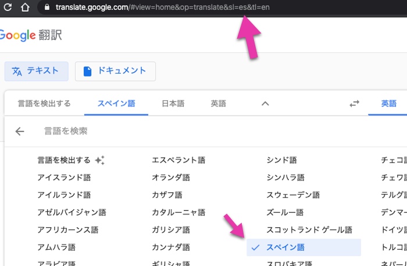This screenshot has height=266, width=407.
Task: Pick ガリシア語 from the list
Action: 171,229
